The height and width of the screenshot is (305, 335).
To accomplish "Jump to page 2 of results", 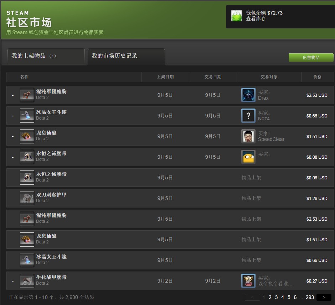I will [270, 297].
